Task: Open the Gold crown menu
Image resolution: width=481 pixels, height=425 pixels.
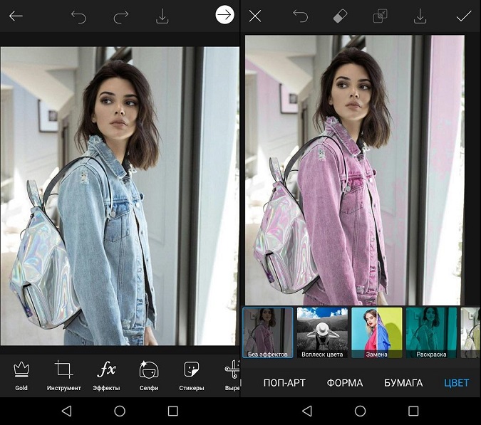Action: pyautogui.click(x=21, y=375)
